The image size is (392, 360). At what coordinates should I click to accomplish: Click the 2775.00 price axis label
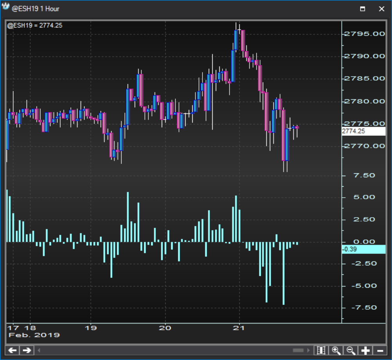pyautogui.click(x=365, y=124)
